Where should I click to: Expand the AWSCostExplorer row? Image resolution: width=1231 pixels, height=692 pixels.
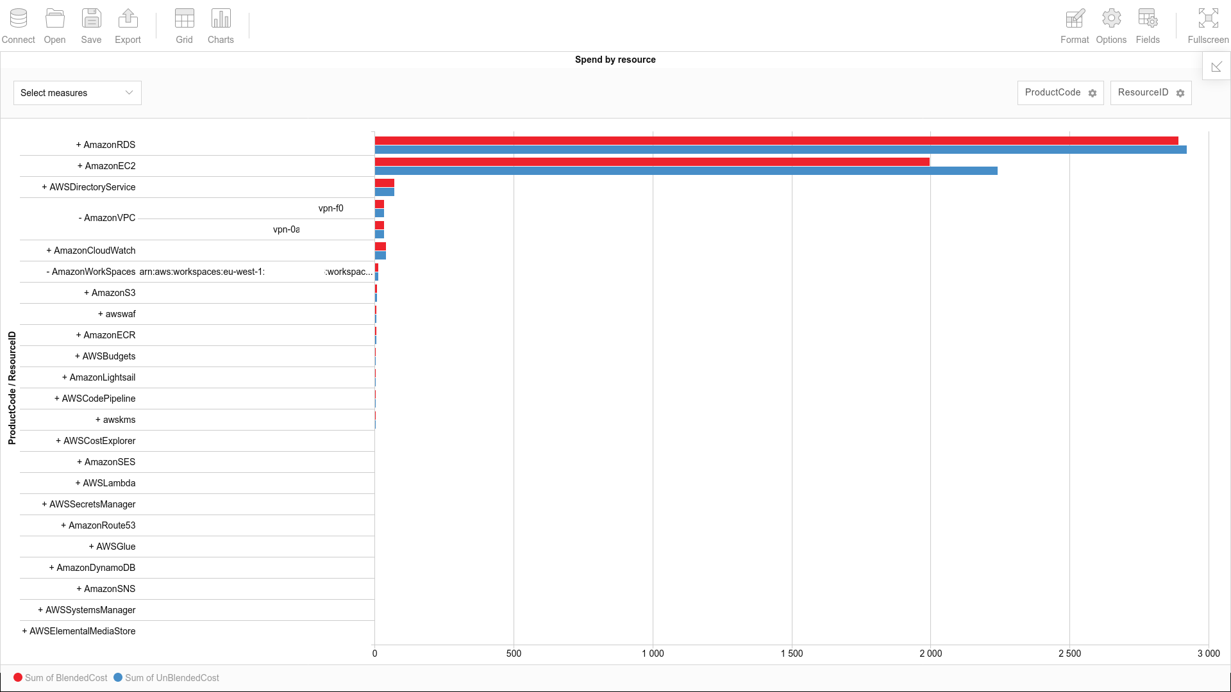pos(96,441)
